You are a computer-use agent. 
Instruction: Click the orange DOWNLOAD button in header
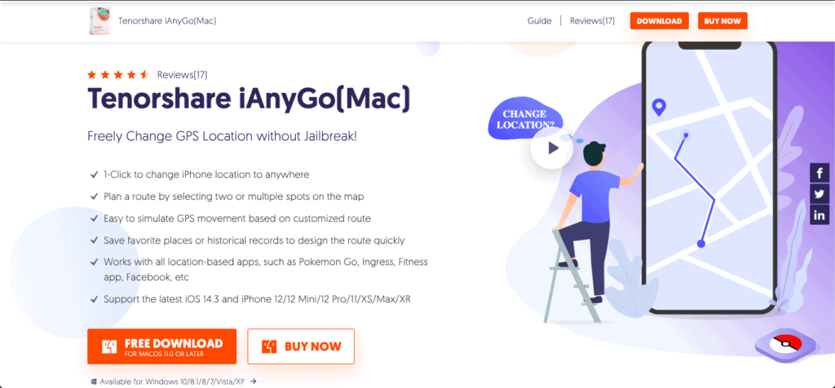[659, 20]
